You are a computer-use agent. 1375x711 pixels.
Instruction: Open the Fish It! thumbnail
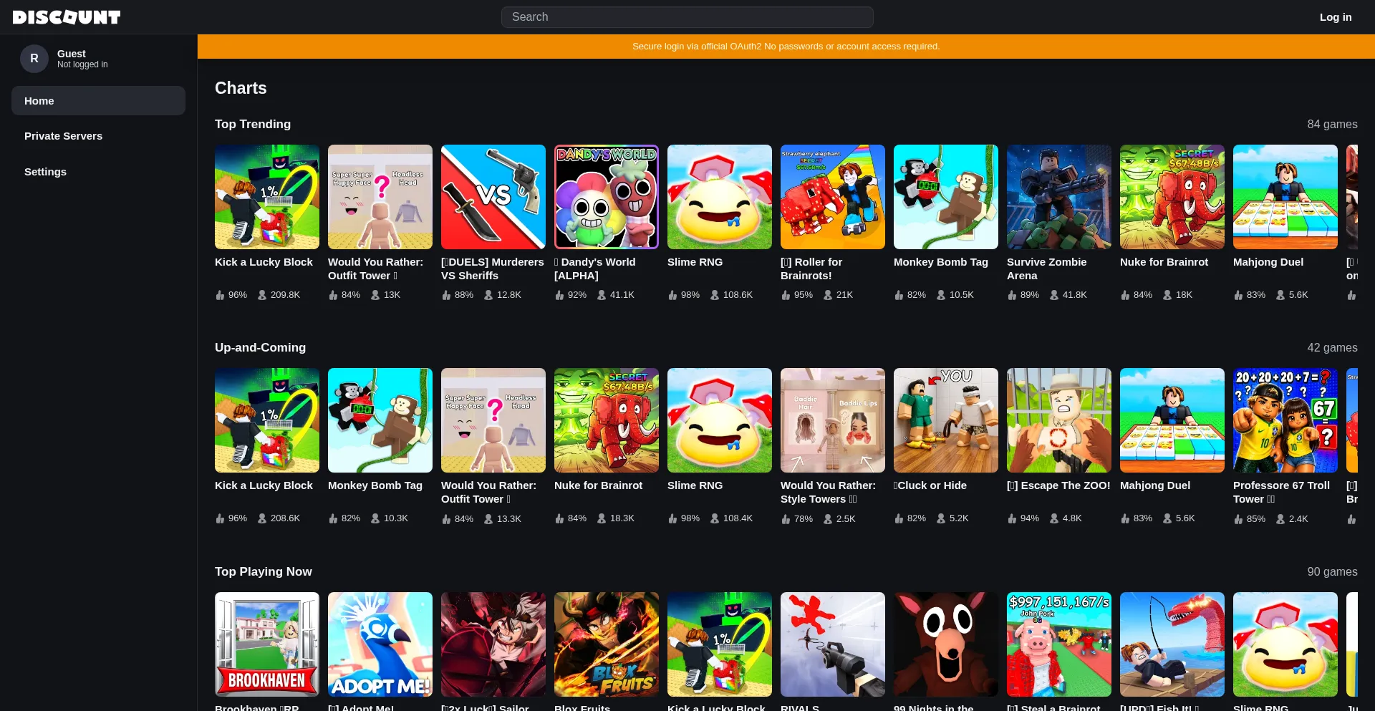1172,644
